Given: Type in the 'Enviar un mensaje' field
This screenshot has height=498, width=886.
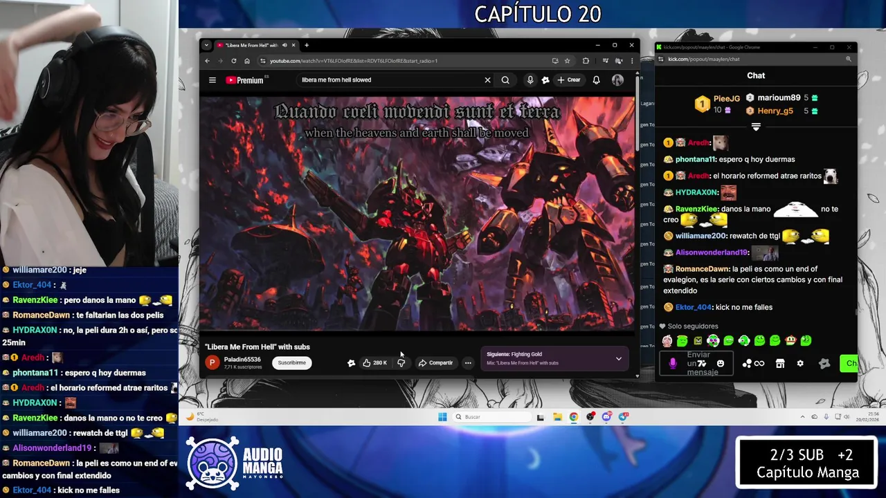Looking at the screenshot, I should 698,364.
